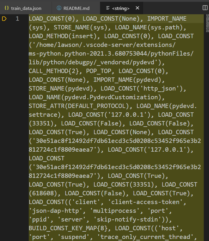Click the text LOAD_METHOD(insert)

click(x=63, y=36)
